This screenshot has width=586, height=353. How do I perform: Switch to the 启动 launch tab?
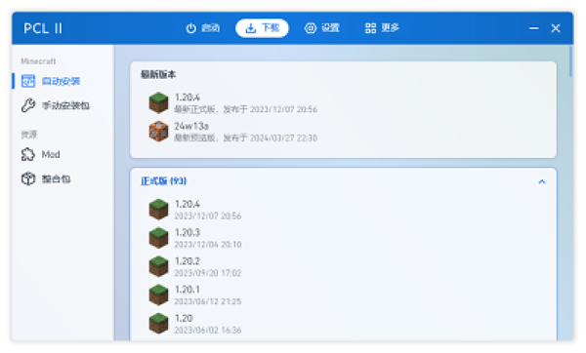[202, 28]
